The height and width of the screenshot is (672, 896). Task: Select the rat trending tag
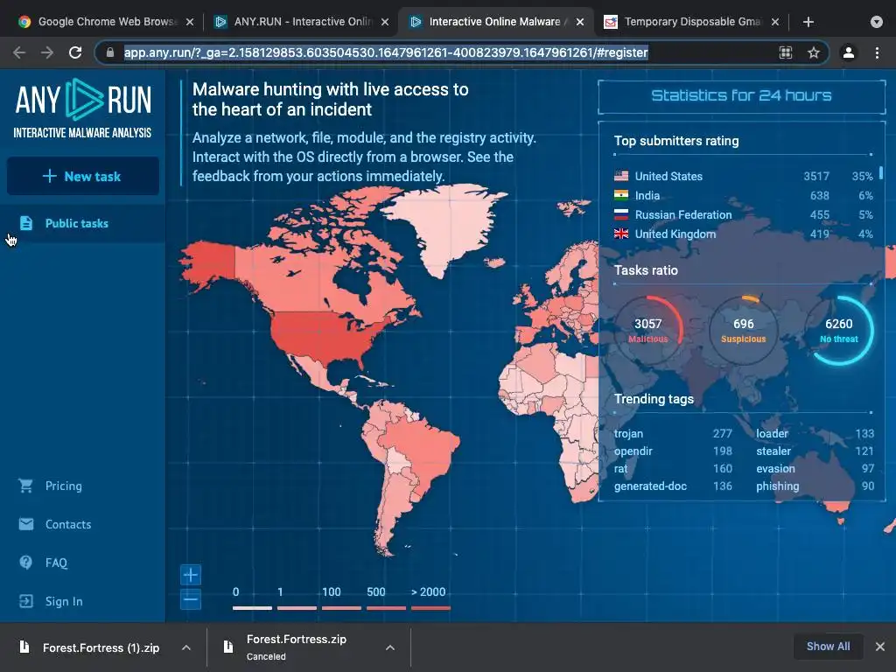click(620, 469)
